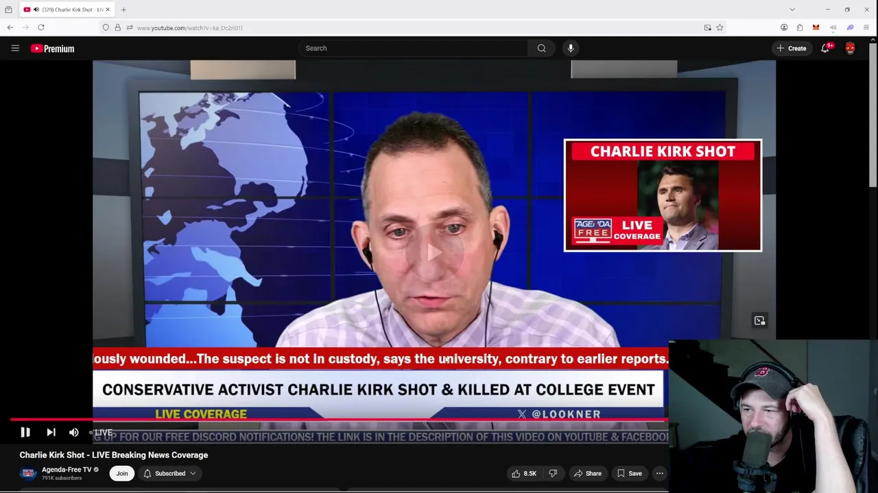Viewport: 878px width, 493px height.
Task: Open the browser account icon
Action: [x=784, y=27]
